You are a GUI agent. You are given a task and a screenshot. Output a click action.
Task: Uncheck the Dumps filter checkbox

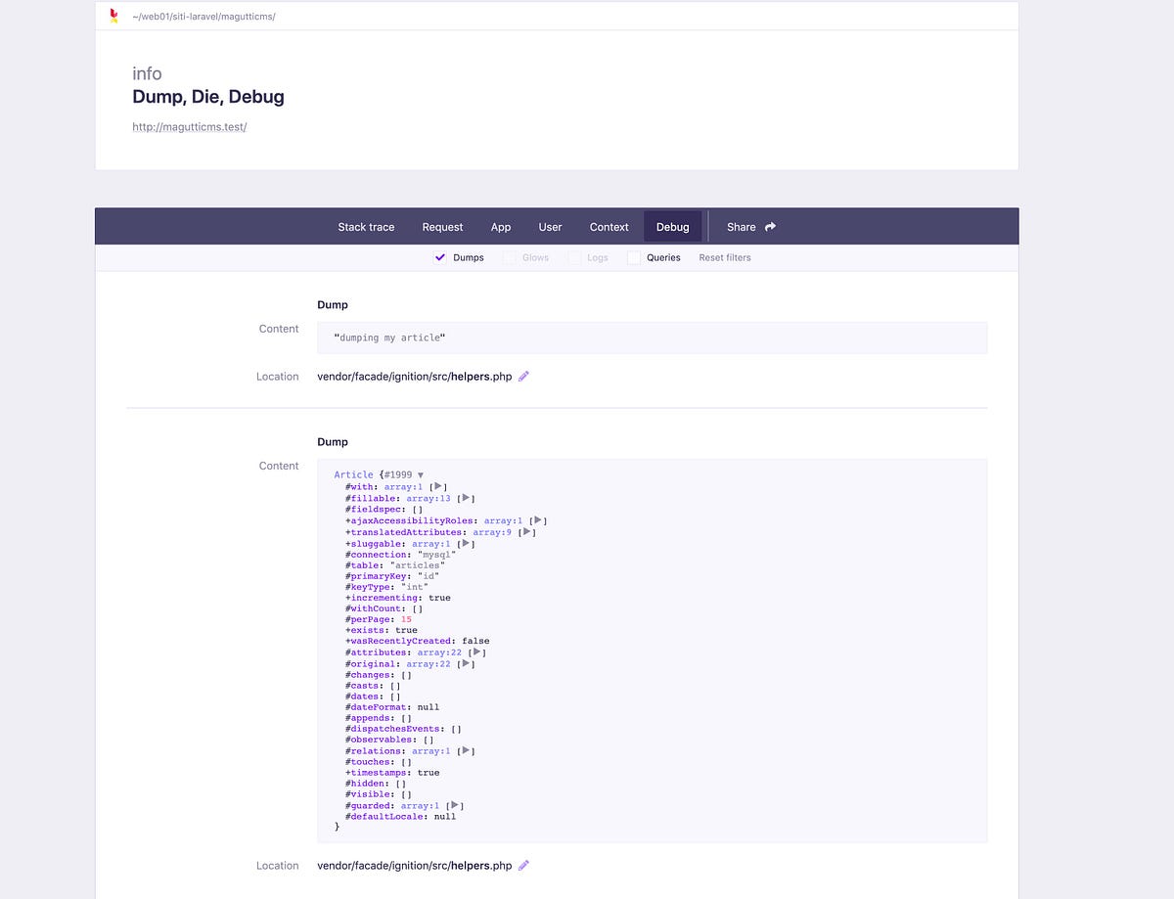point(440,257)
